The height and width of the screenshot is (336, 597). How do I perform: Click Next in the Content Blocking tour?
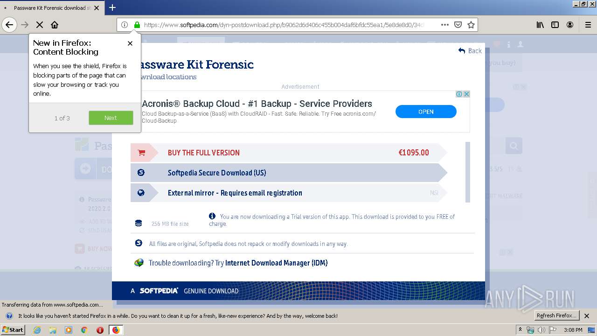tap(111, 118)
